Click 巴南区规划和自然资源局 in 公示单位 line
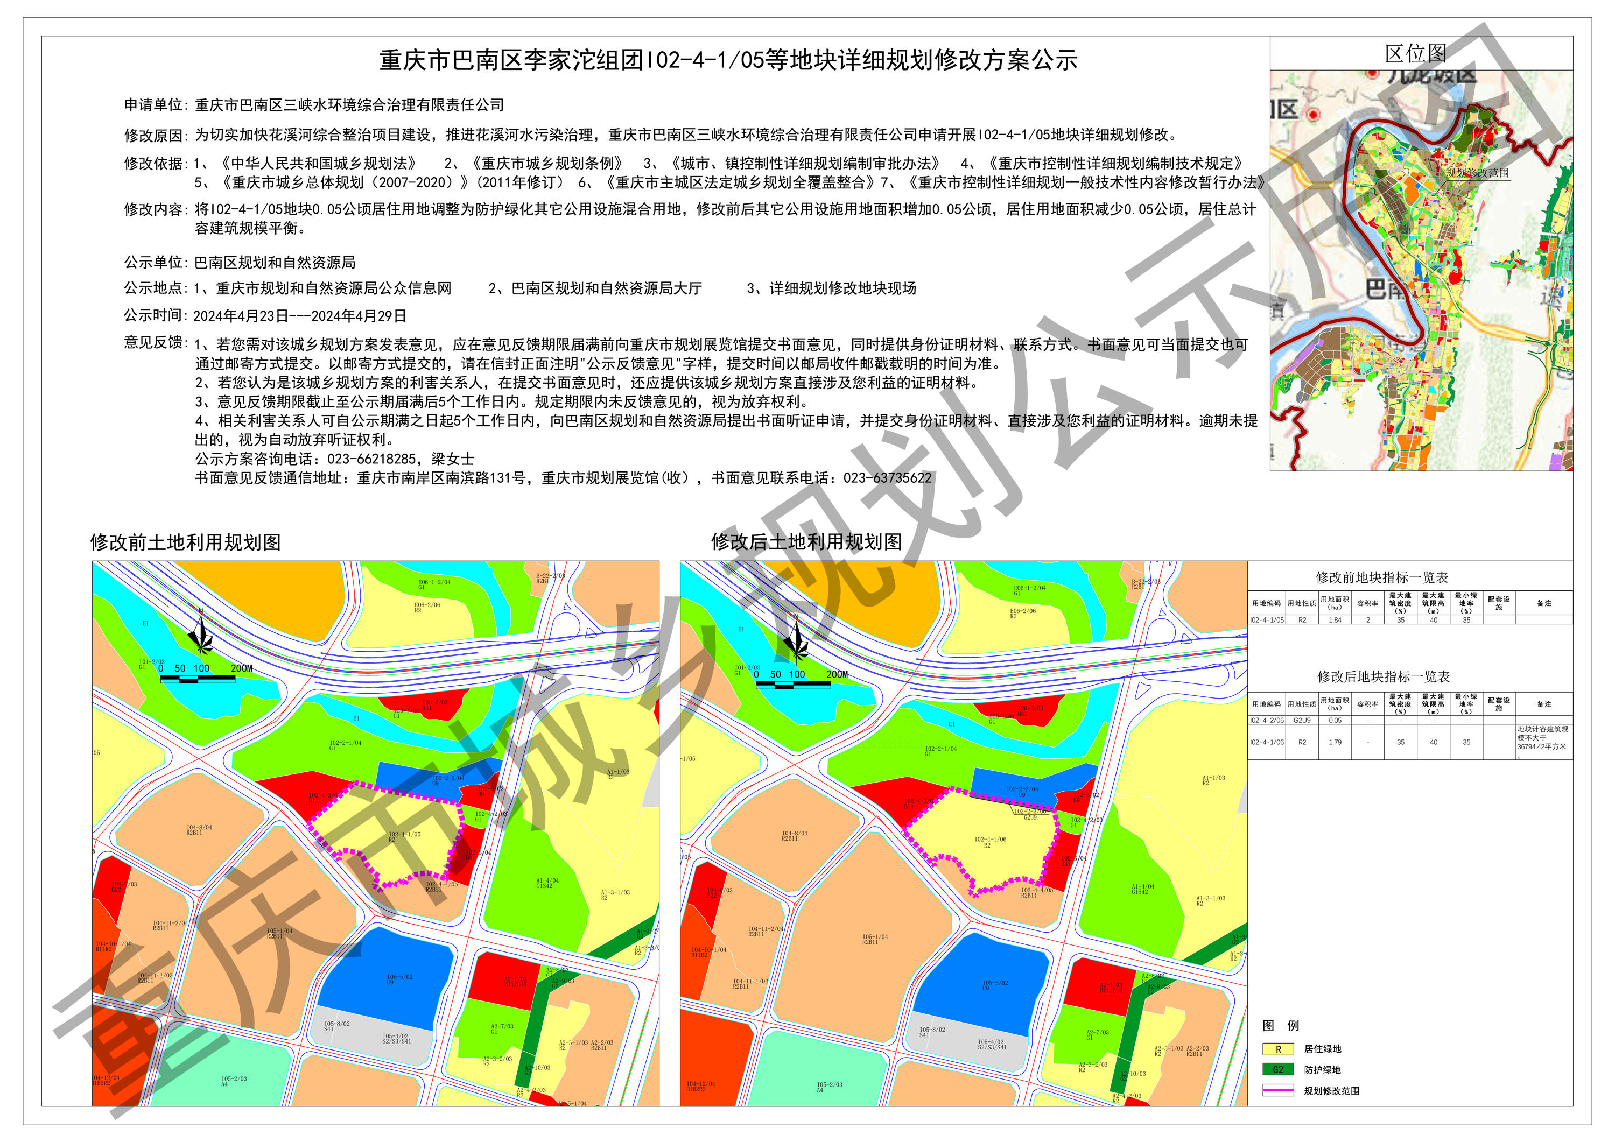 tap(275, 262)
